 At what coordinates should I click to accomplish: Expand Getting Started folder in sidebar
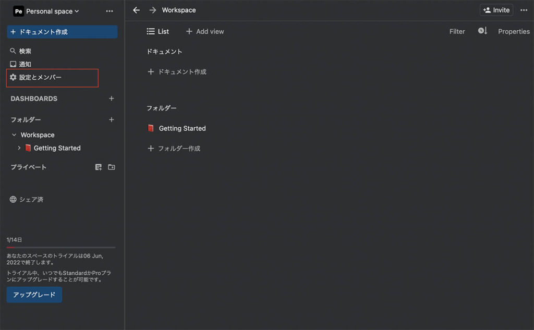19,148
